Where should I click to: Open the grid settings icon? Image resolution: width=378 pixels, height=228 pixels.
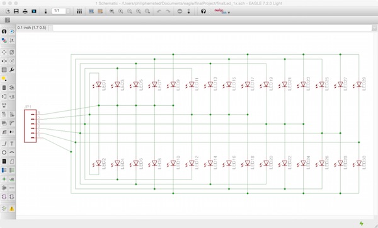click(8, 20)
